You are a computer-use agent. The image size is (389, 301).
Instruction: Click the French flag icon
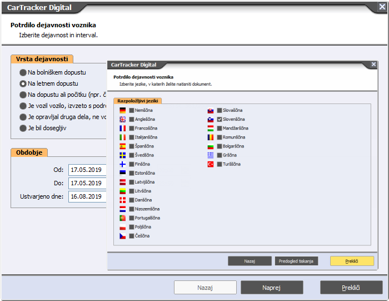[123, 128]
